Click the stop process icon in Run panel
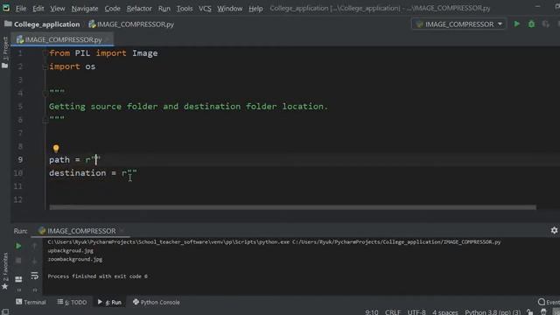Screen dimensions: 560x315 18,261
